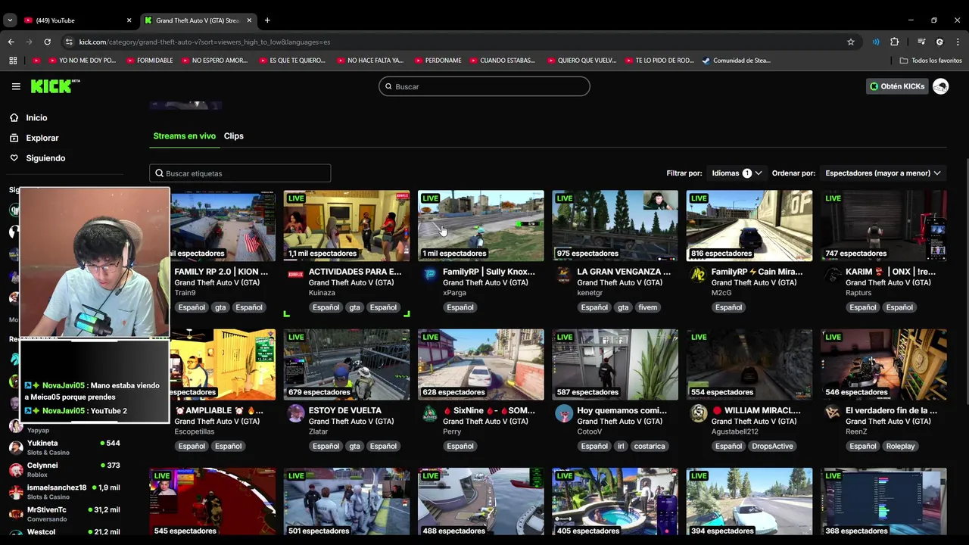The width and height of the screenshot is (969, 545).
Task: Switch to the Clips tab
Action: pos(233,136)
